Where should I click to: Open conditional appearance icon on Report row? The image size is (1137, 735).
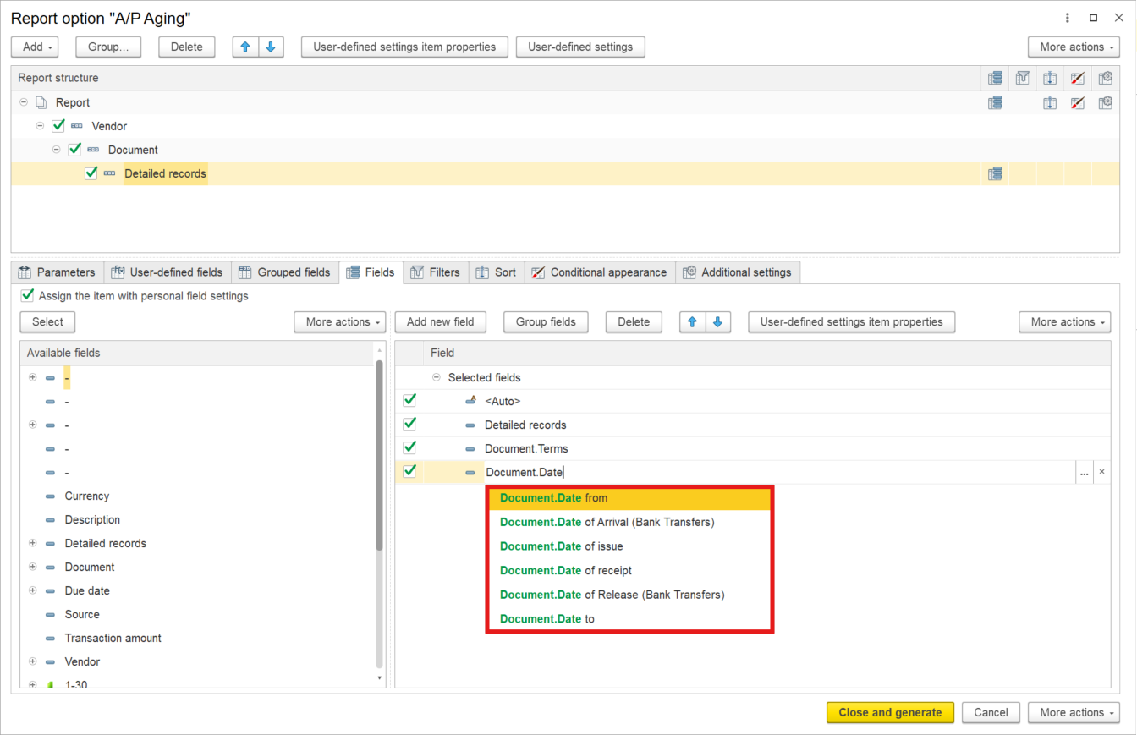[x=1078, y=102]
